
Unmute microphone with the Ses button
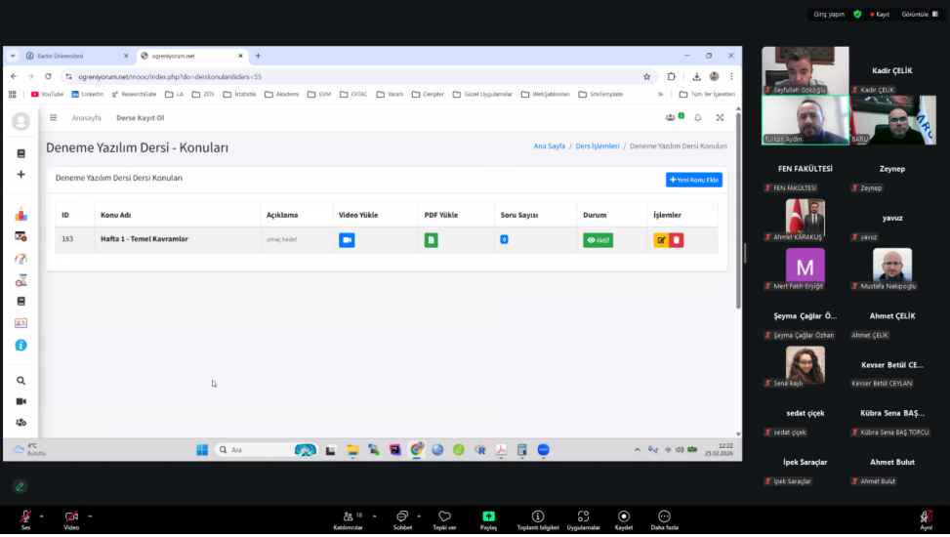point(25,519)
